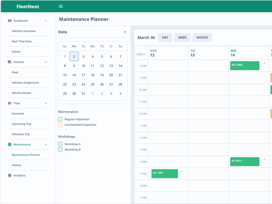Select Maintenance Planner in sidebar

(26, 155)
